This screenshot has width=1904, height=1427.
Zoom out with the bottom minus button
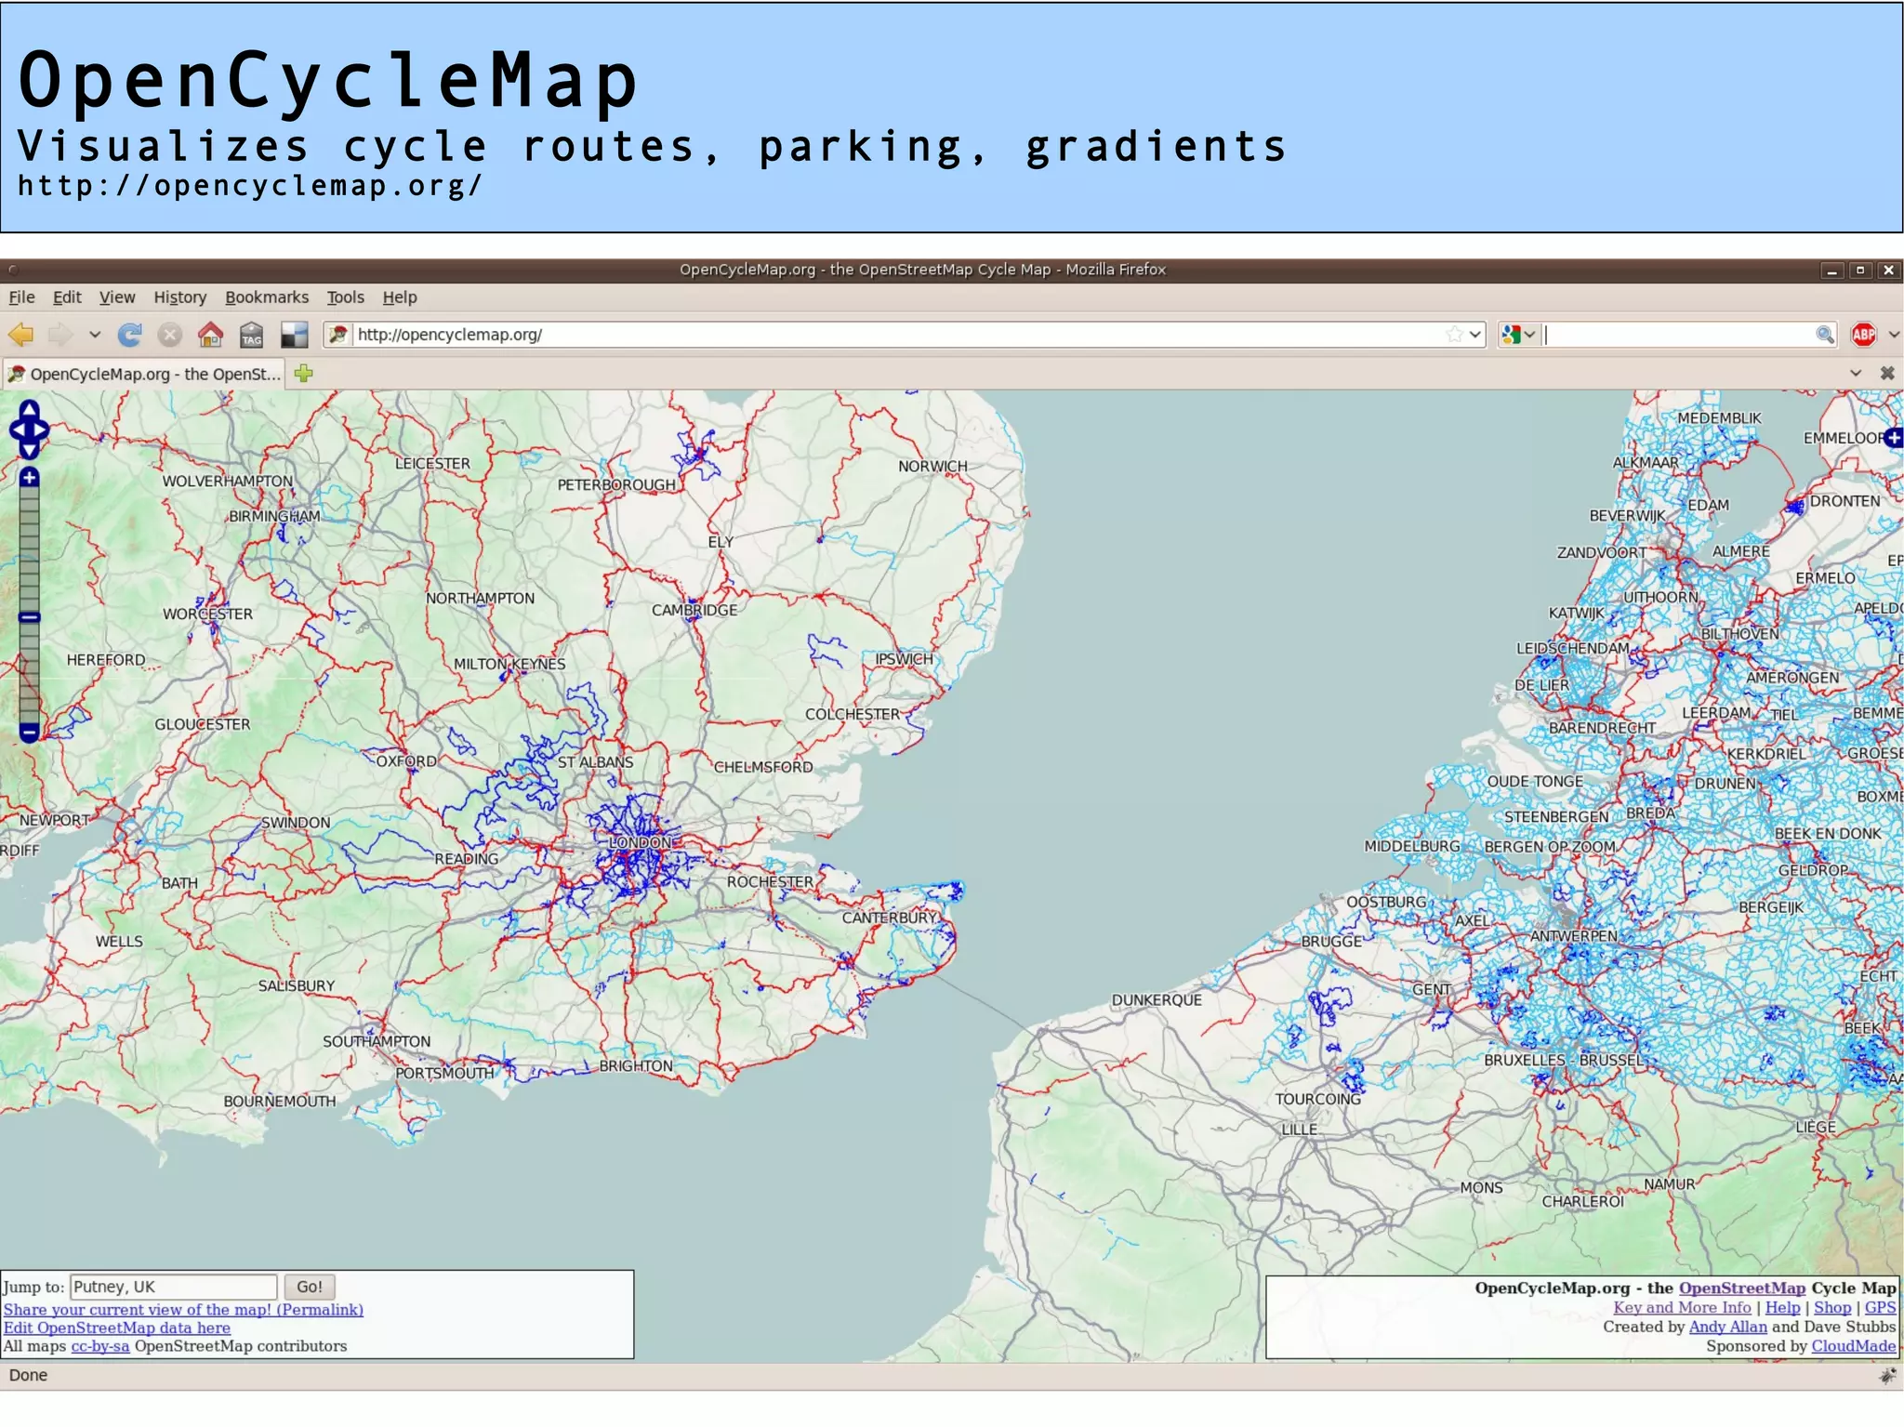point(29,733)
